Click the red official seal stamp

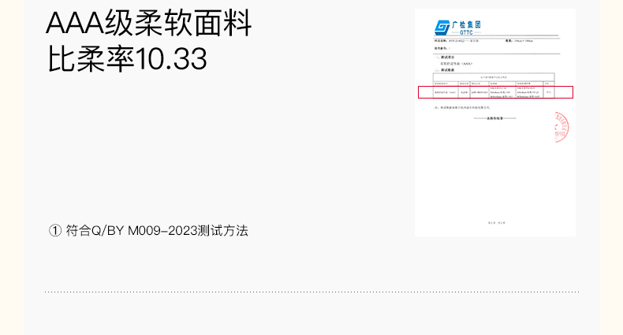point(561,127)
